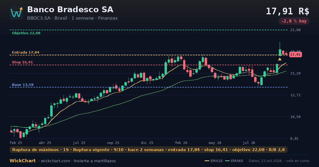Click the red 17,91 current price tag

click(295, 55)
